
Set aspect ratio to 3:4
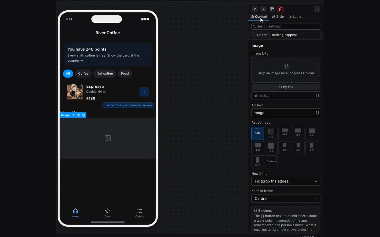point(285,148)
